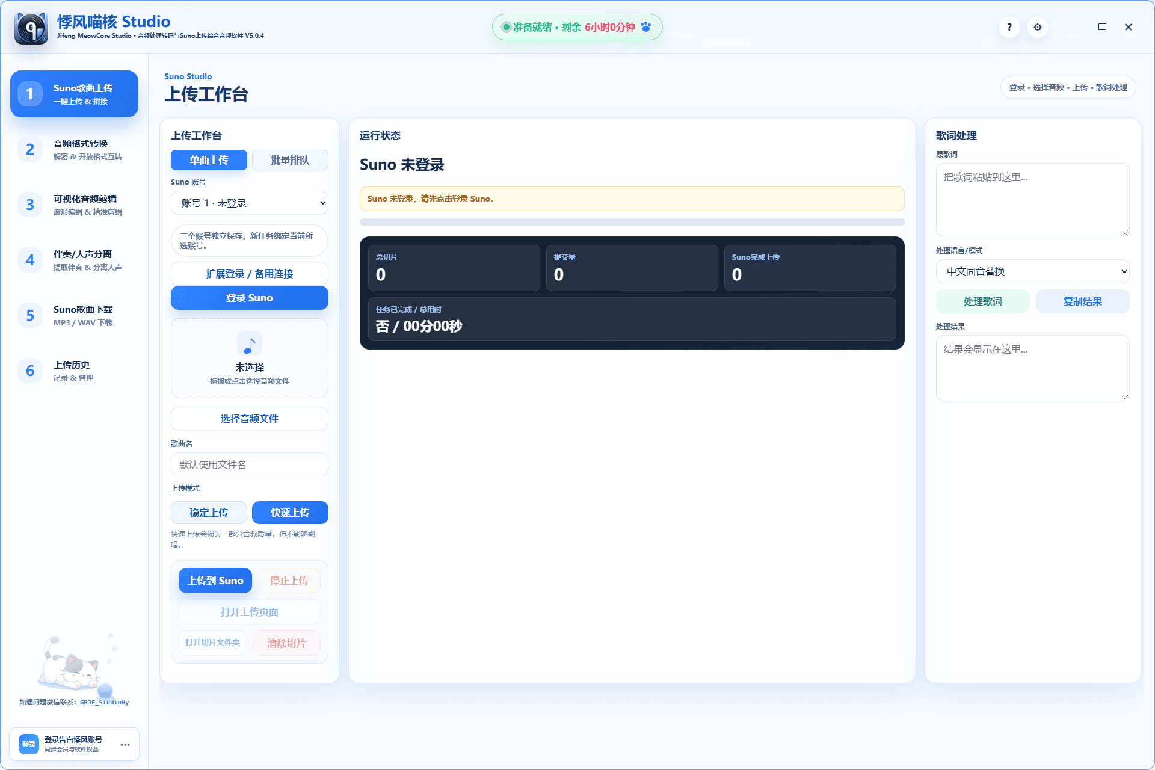
Task: Open visual audio editing section
Action: [x=74, y=205]
